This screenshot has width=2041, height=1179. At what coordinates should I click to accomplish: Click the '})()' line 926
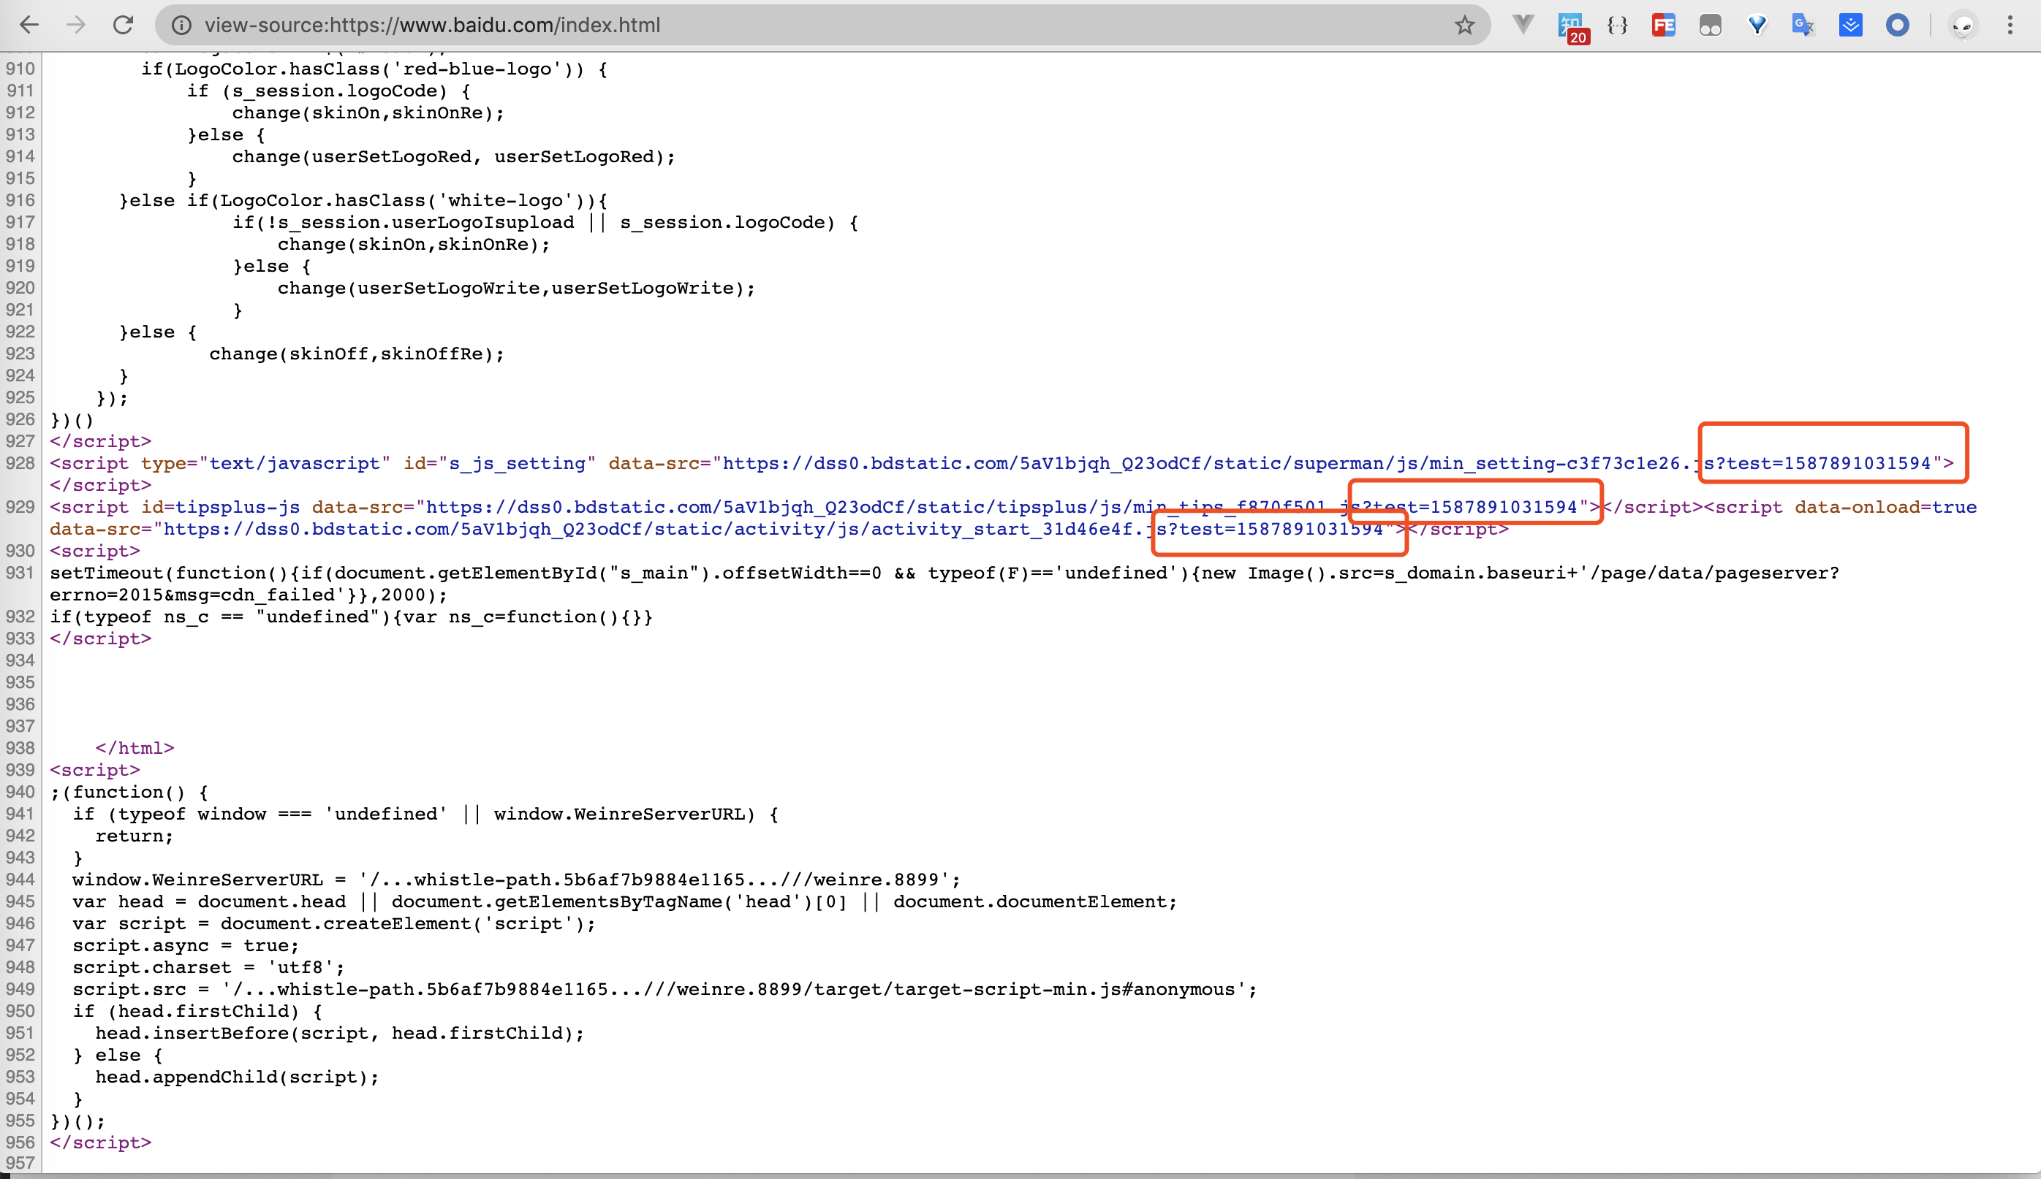pyautogui.click(x=72, y=420)
